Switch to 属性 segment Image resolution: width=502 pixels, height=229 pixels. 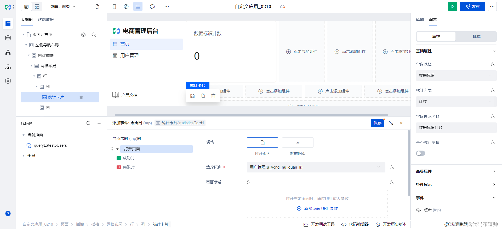click(x=436, y=36)
